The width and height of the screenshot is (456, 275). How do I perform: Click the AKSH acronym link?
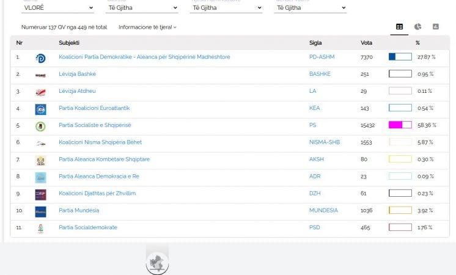pos(317,159)
